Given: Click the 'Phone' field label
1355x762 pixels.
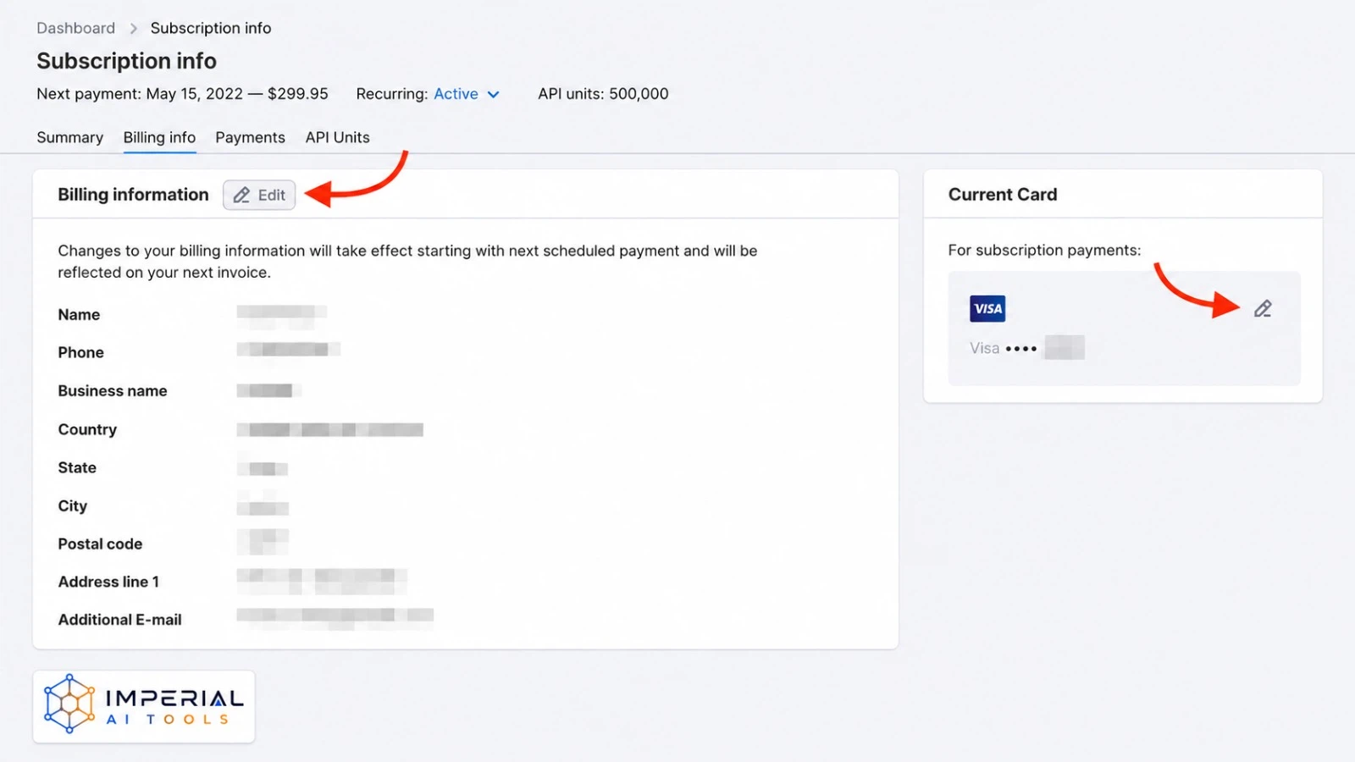Looking at the screenshot, I should tap(80, 353).
